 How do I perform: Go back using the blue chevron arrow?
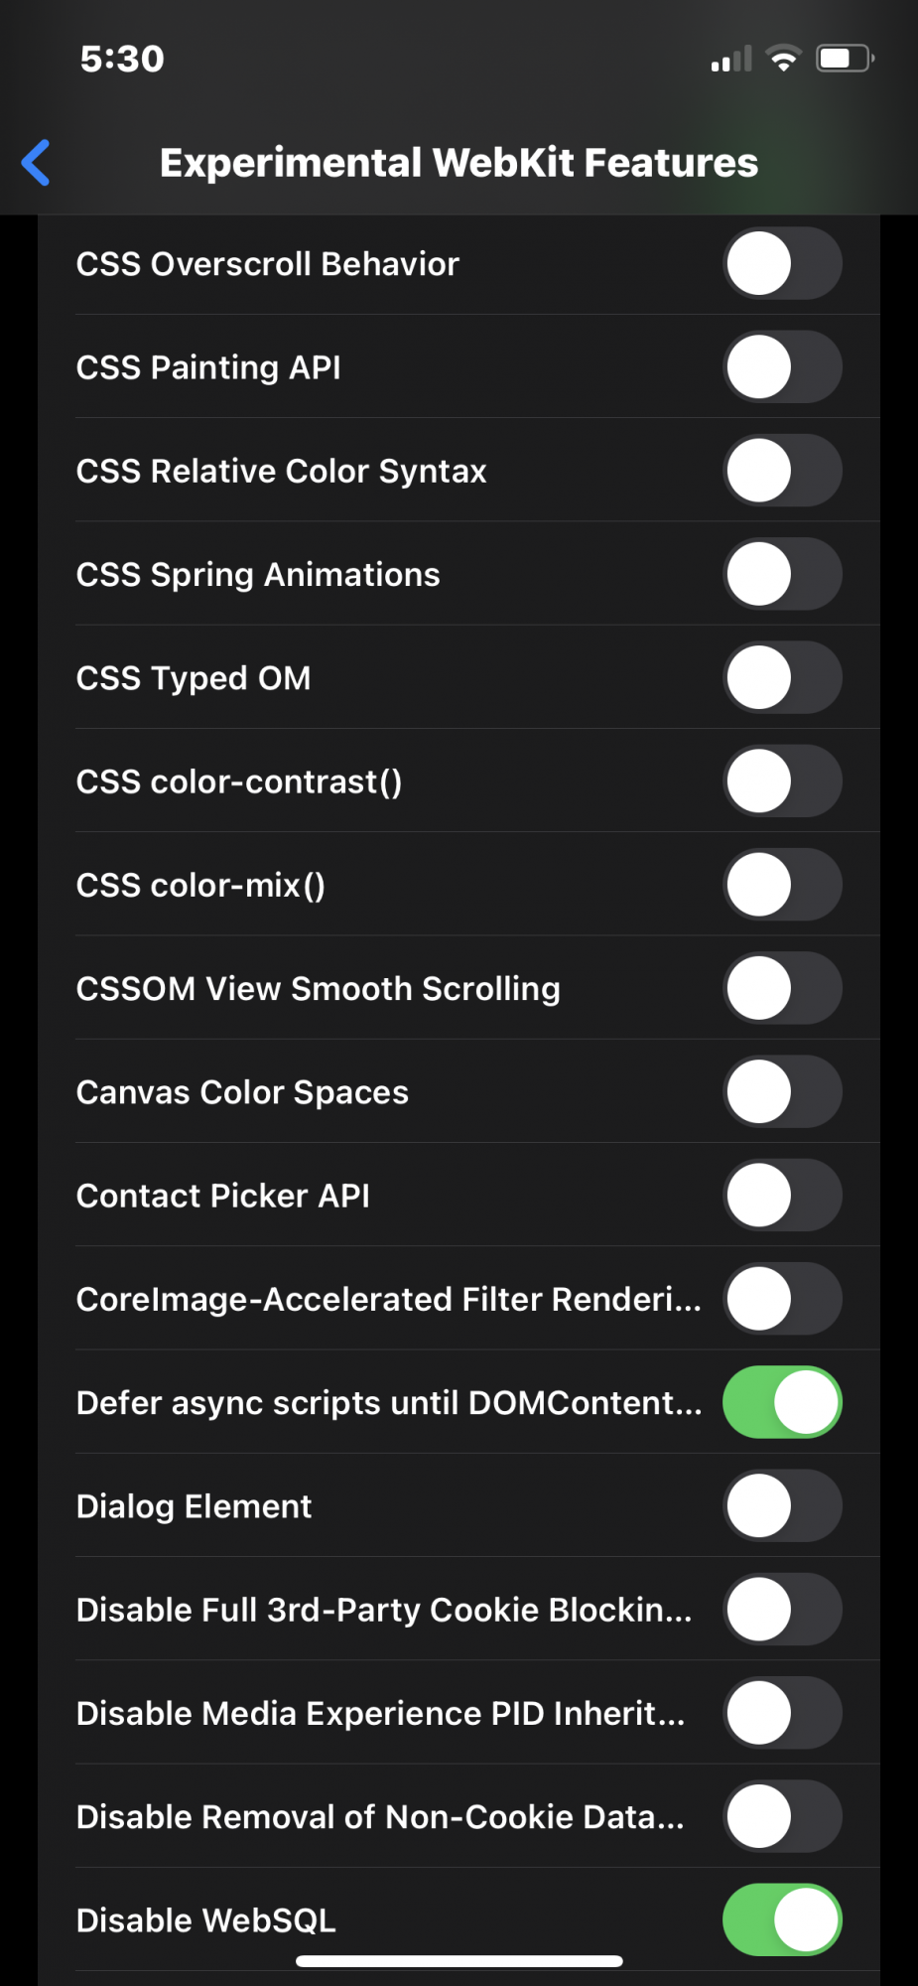tap(36, 163)
